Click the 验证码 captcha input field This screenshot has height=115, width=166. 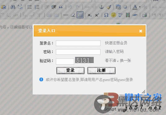pyautogui.click(x=65, y=62)
